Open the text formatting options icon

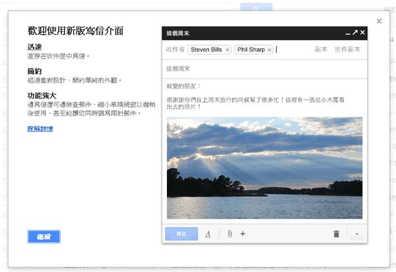207,234
